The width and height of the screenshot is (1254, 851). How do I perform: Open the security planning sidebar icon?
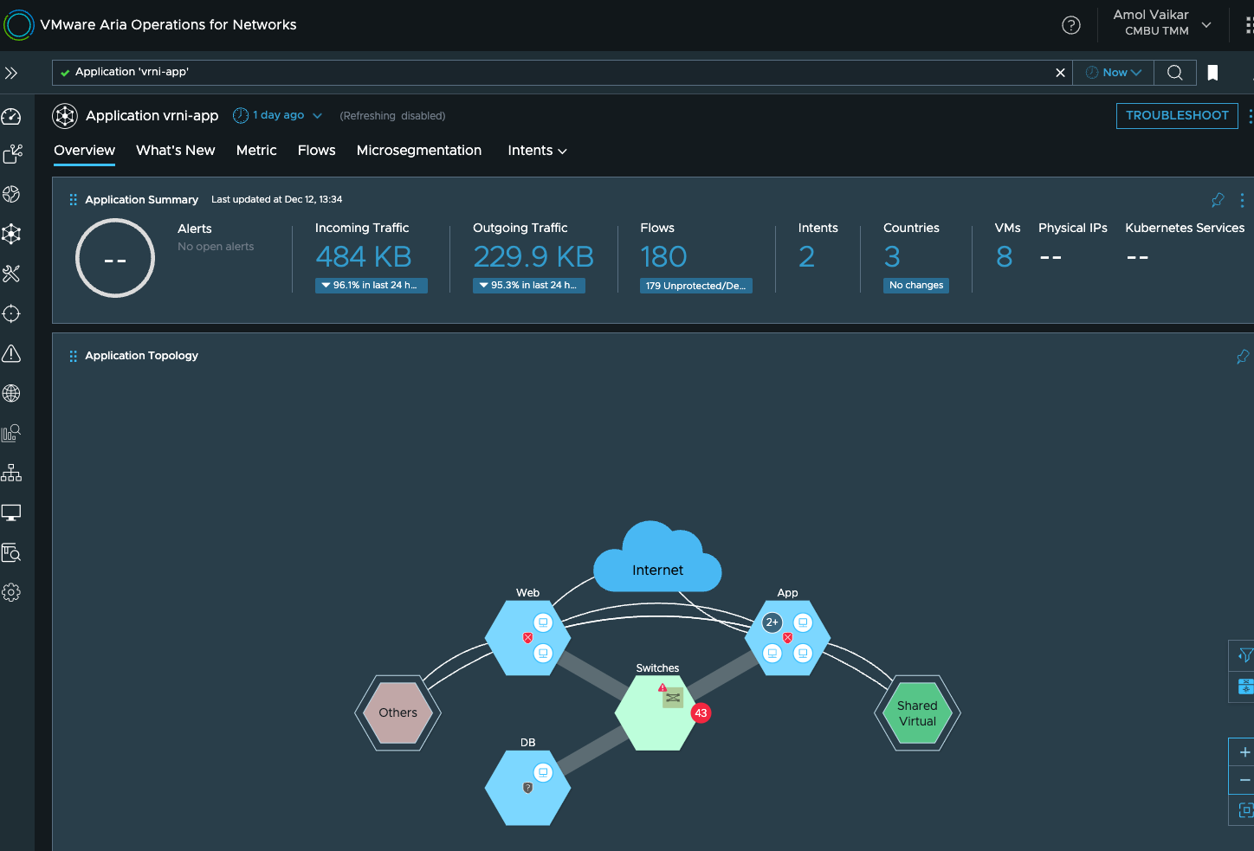11,194
